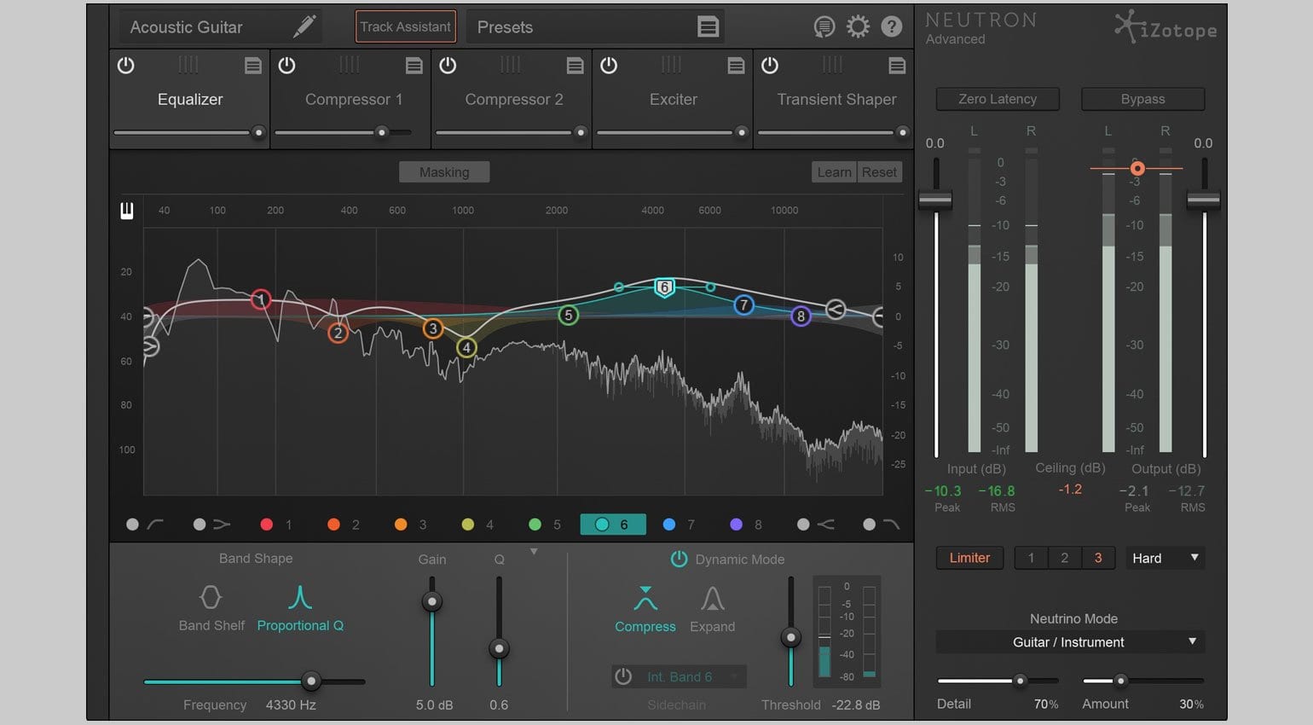Open the Compressor 1 module preset menu icon
The width and height of the screenshot is (1313, 725).
tap(414, 66)
